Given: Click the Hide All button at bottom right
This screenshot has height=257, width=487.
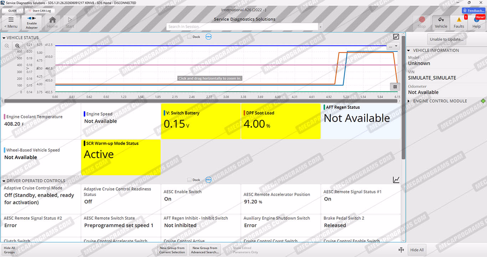Looking at the screenshot, I should point(417,250).
